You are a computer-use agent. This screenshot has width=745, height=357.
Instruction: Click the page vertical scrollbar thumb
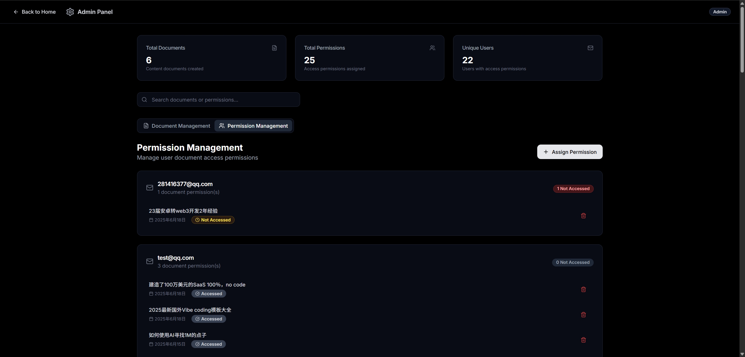(742, 39)
